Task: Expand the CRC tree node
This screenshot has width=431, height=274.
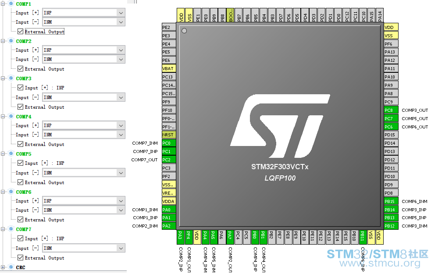Action: click(x=3, y=267)
